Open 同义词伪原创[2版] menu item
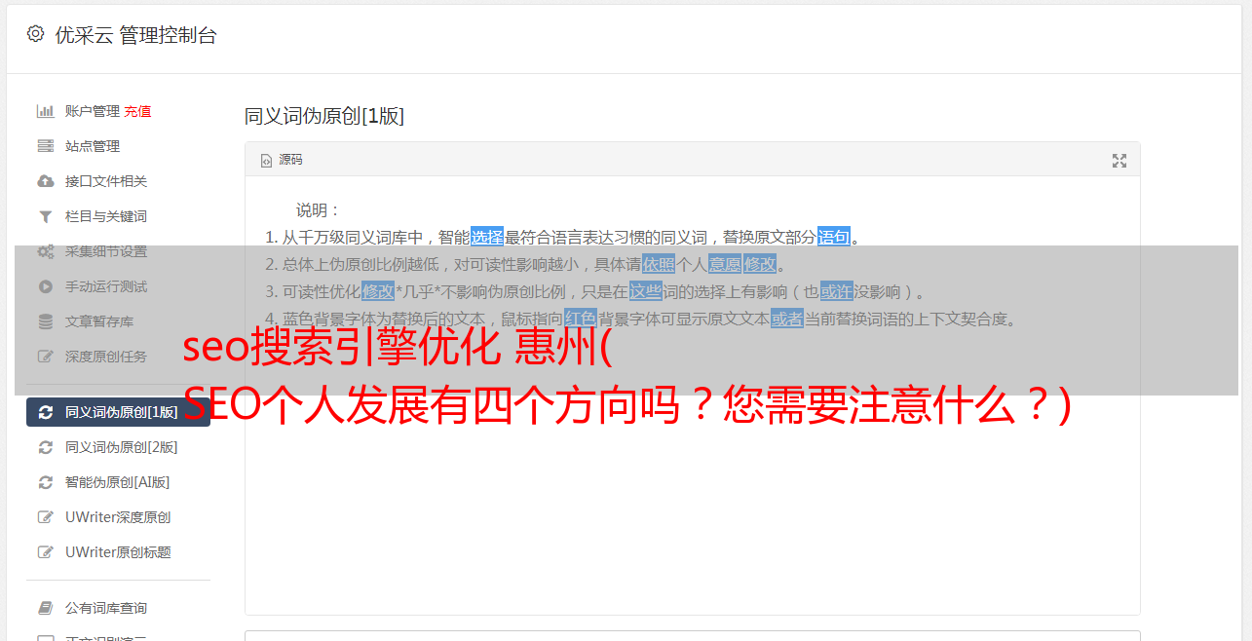The height and width of the screenshot is (641, 1252). (118, 447)
